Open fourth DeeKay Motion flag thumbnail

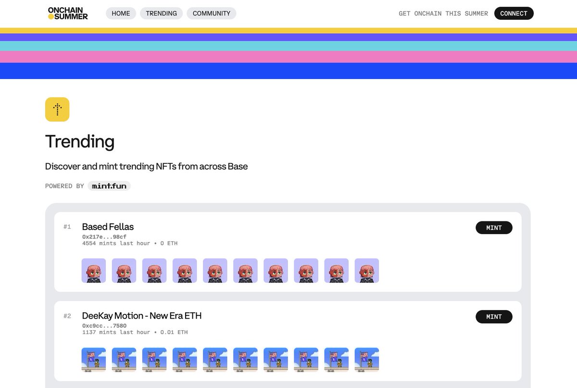point(185,360)
